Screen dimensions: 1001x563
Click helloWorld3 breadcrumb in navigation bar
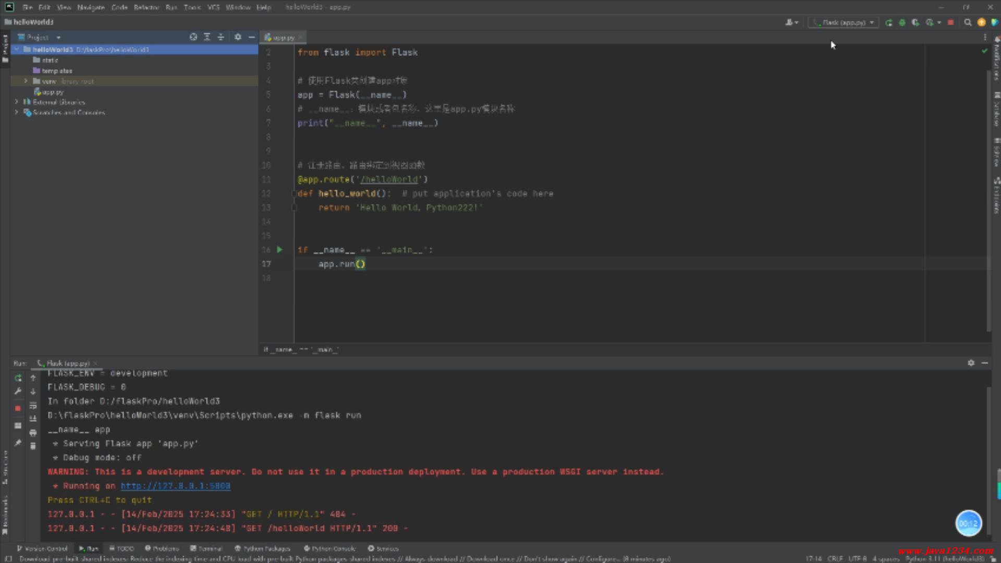click(29, 22)
